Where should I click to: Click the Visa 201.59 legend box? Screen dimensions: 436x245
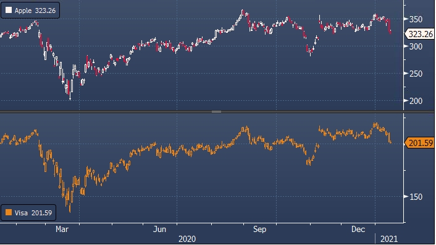point(28,213)
